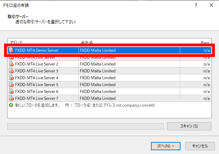Image resolution: width=219 pixels, height=154 pixels.
Task: Select the FXDD-MT4 Demo Server row
Action: [109, 50]
